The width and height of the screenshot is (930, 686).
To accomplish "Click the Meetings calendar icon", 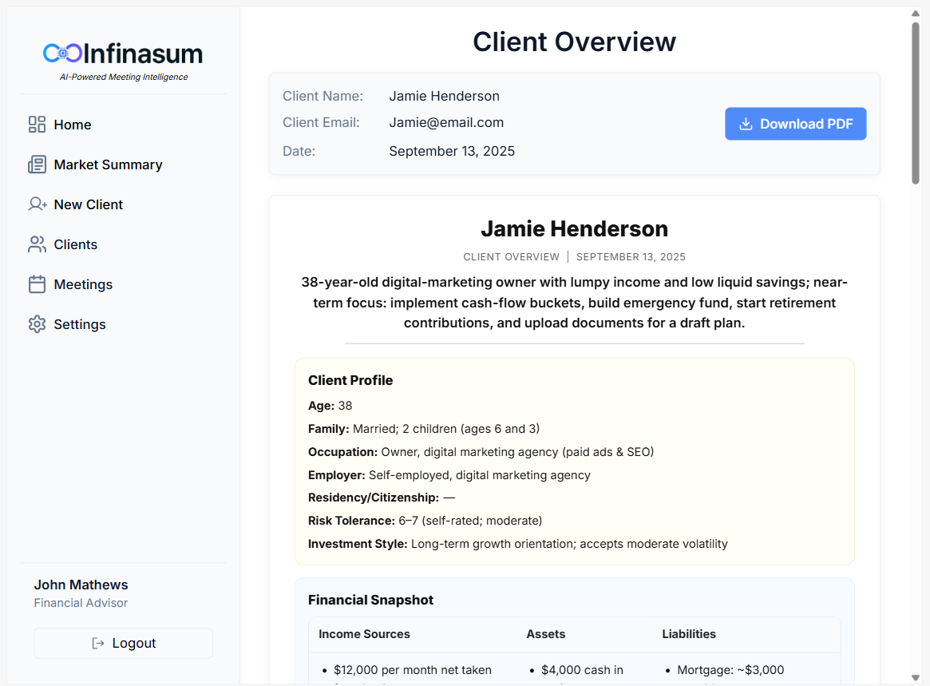I will click(37, 284).
